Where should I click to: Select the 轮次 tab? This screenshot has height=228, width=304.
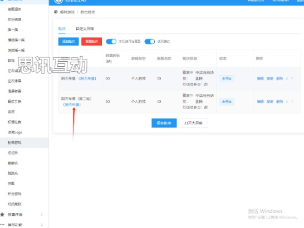62,29
